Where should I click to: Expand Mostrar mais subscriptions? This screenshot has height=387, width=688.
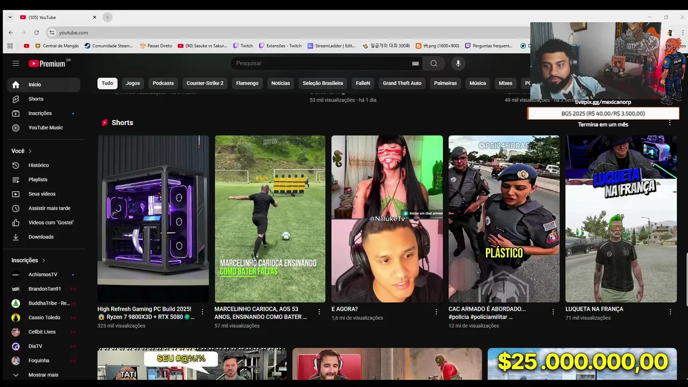[x=44, y=375]
